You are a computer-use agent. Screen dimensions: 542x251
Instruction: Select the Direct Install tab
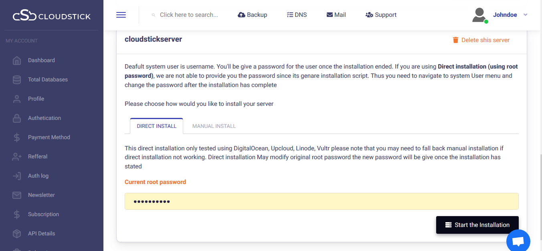point(157,126)
